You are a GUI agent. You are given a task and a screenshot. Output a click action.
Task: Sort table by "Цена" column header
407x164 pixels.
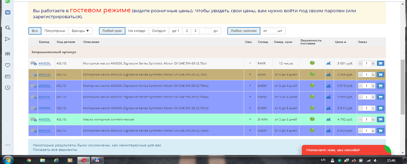[341, 42]
